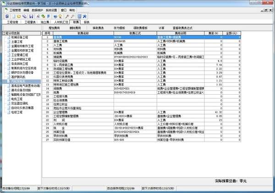275x193 pixels.
Task: Click the 取费名称 column header
Action: point(83,33)
